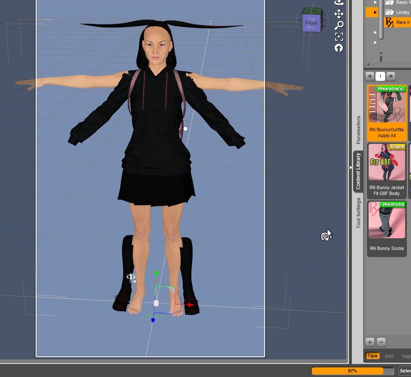The image size is (411, 377).
Task: Click the Front face of view cube
Action: pos(311,23)
